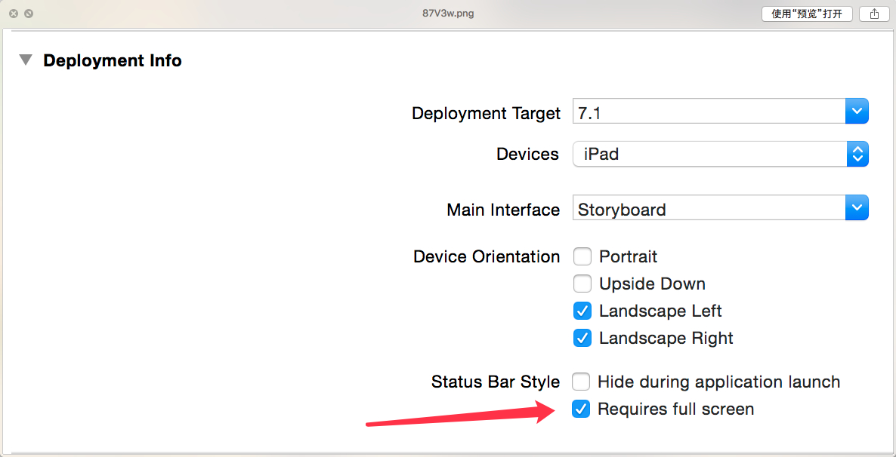The image size is (896, 457).
Task: Click the full screen button beside close
Action: (28, 14)
